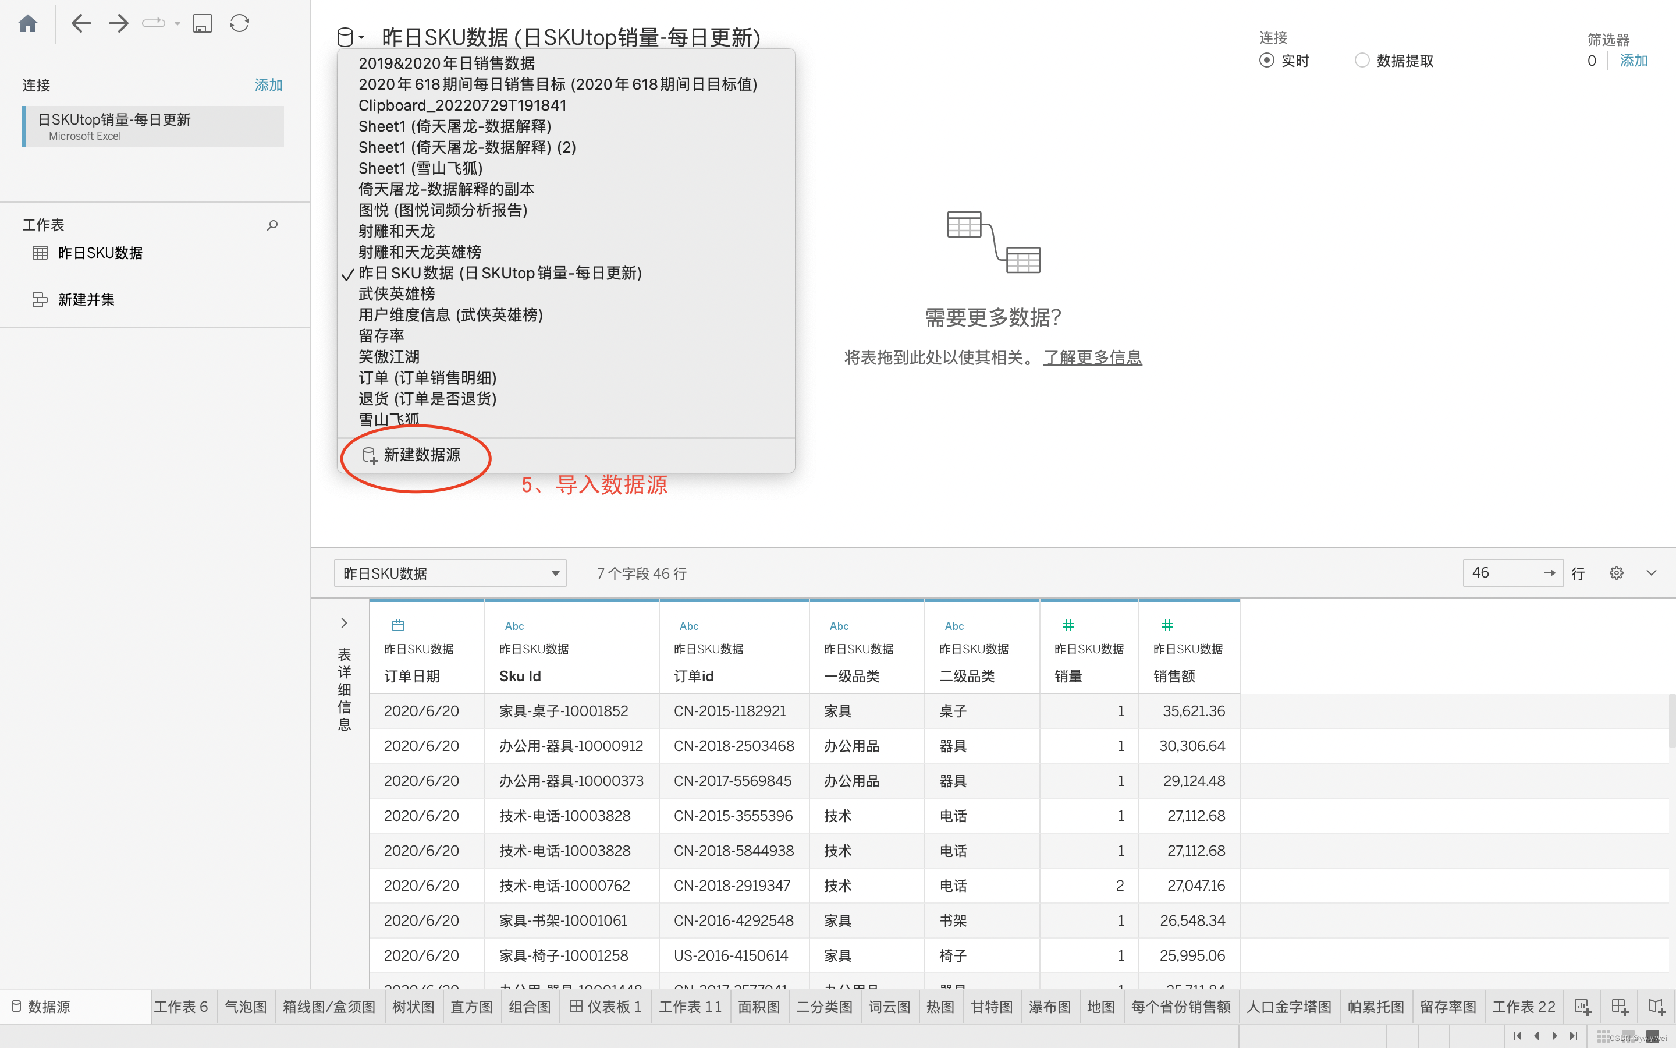Select the 数据提取 radio button
The image size is (1676, 1048).
click(x=1362, y=61)
